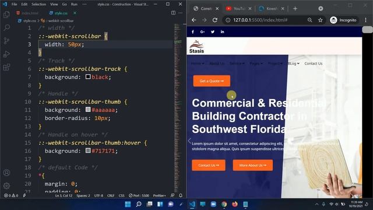373x210 pixels.
Task: Open the Run and Debug panel
Action: point(6,54)
